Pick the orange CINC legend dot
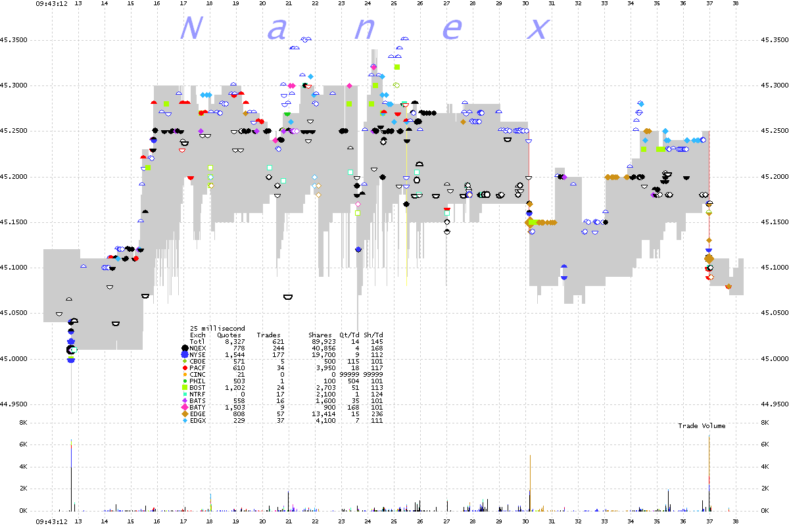 (185, 374)
